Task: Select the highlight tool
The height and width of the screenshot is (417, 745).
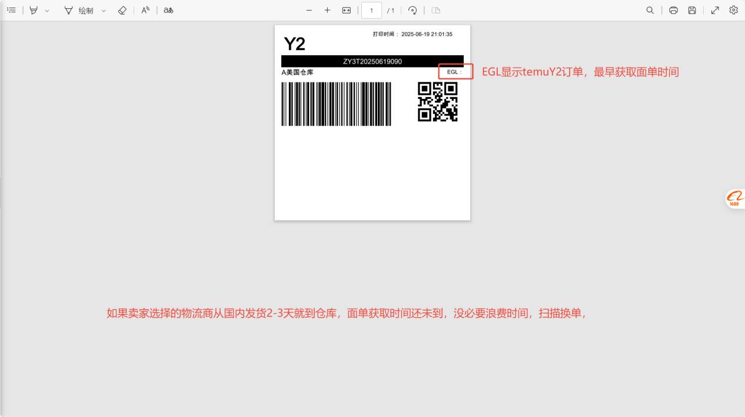Action: [x=34, y=10]
